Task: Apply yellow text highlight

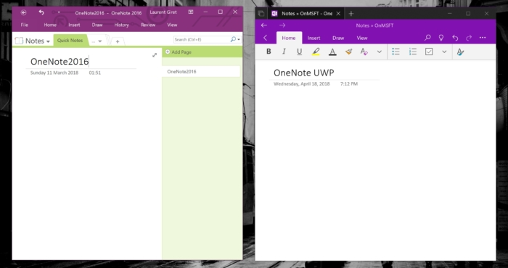Action: click(x=316, y=52)
